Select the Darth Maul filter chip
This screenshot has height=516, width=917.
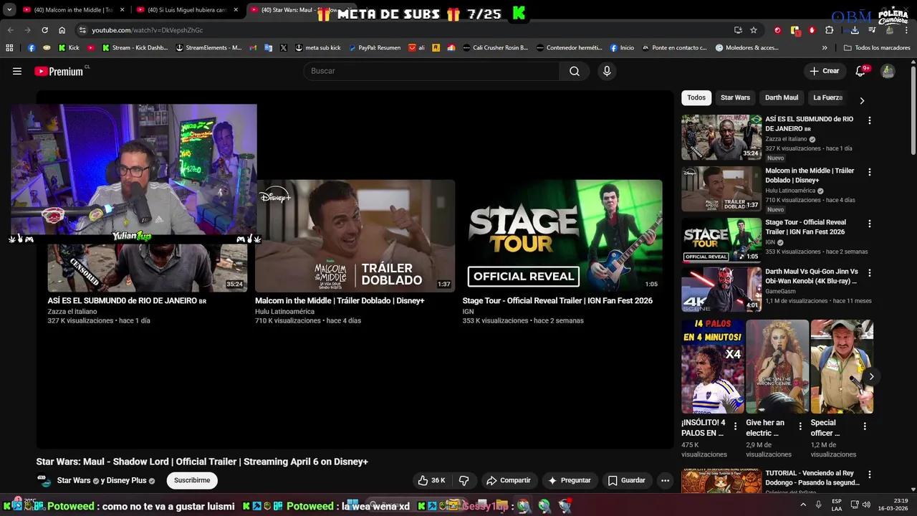pos(782,97)
